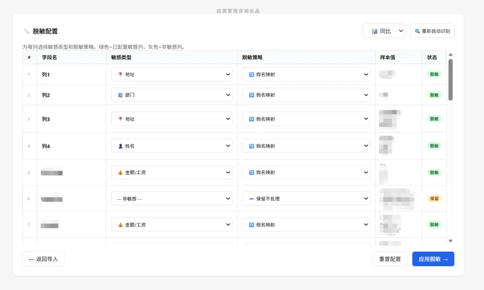Image resolution: width=484 pixels, height=290 pixels.
Task: Click the table scrollbar up arrow
Action: pyautogui.click(x=450, y=55)
